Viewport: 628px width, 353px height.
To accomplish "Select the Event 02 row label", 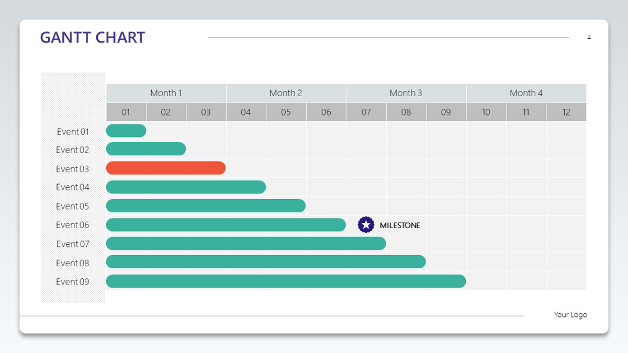I will tap(73, 150).
